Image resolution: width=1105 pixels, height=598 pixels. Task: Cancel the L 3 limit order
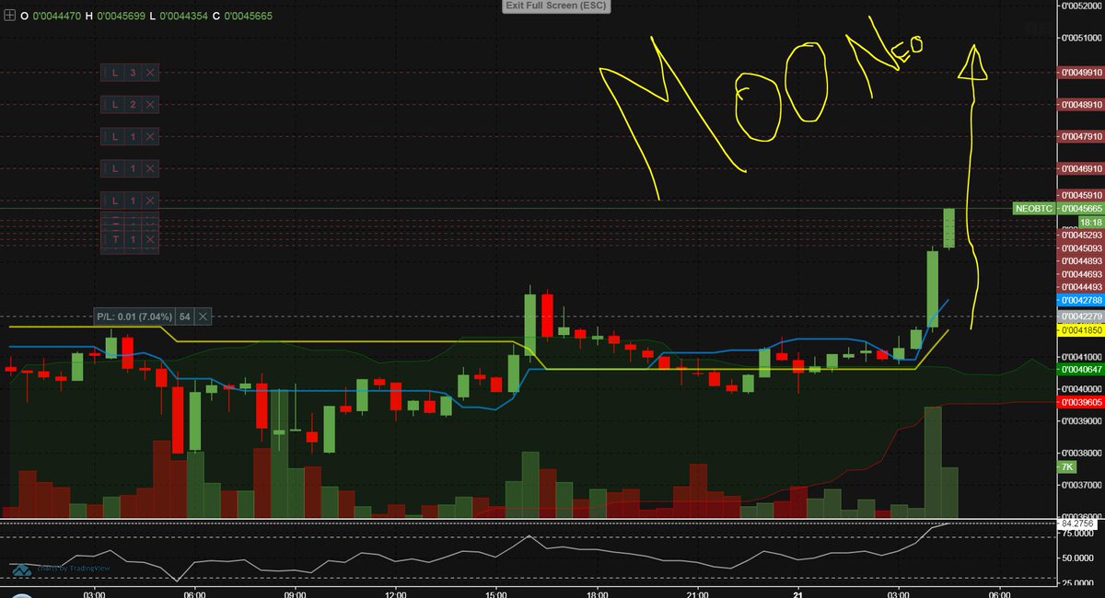point(152,73)
